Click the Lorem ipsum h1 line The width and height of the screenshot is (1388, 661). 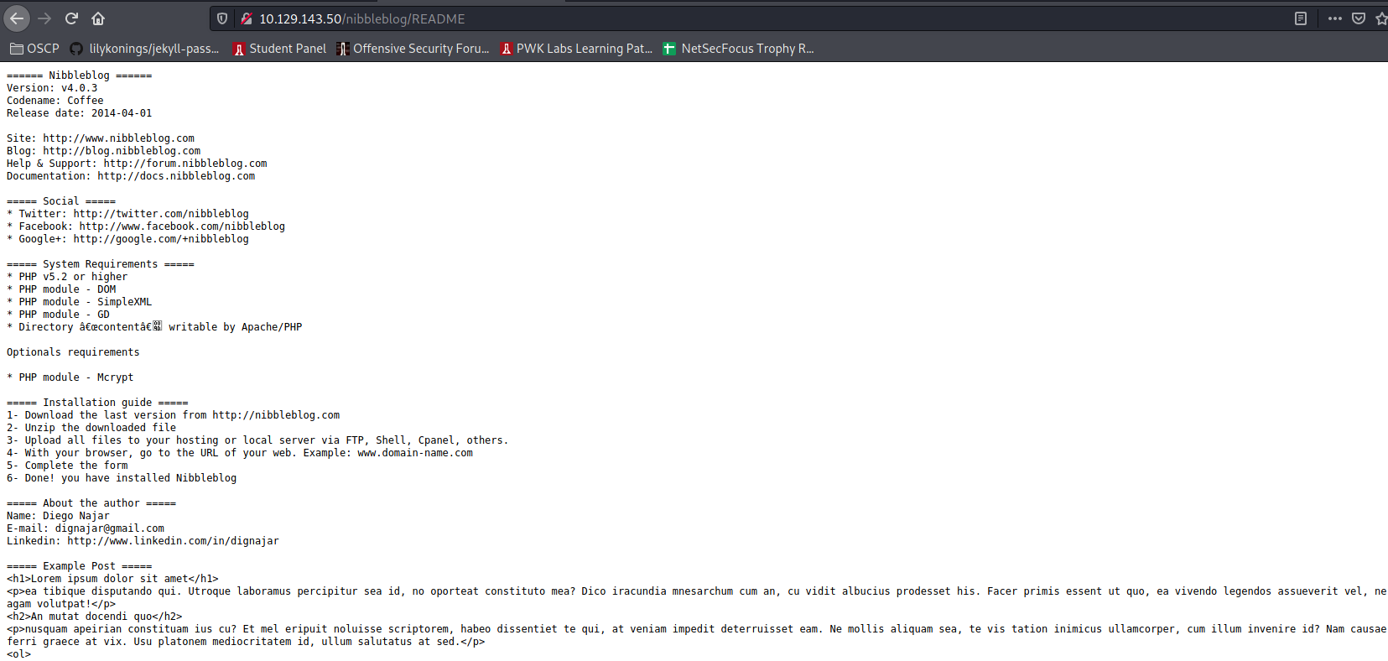click(x=112, y=579)
